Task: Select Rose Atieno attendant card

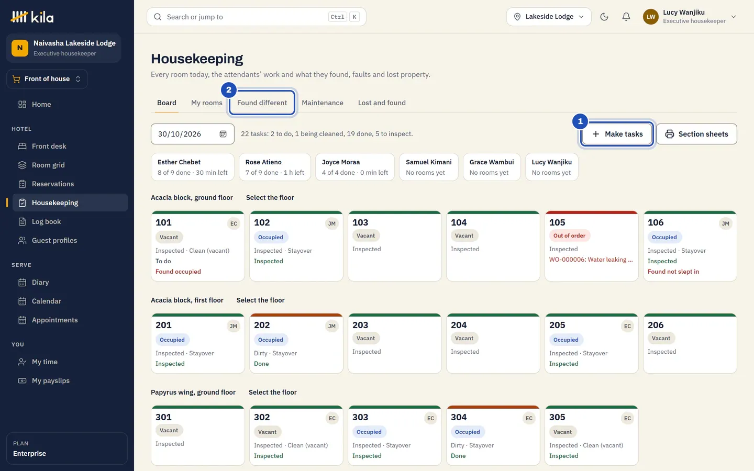Action: click(275, 167)
